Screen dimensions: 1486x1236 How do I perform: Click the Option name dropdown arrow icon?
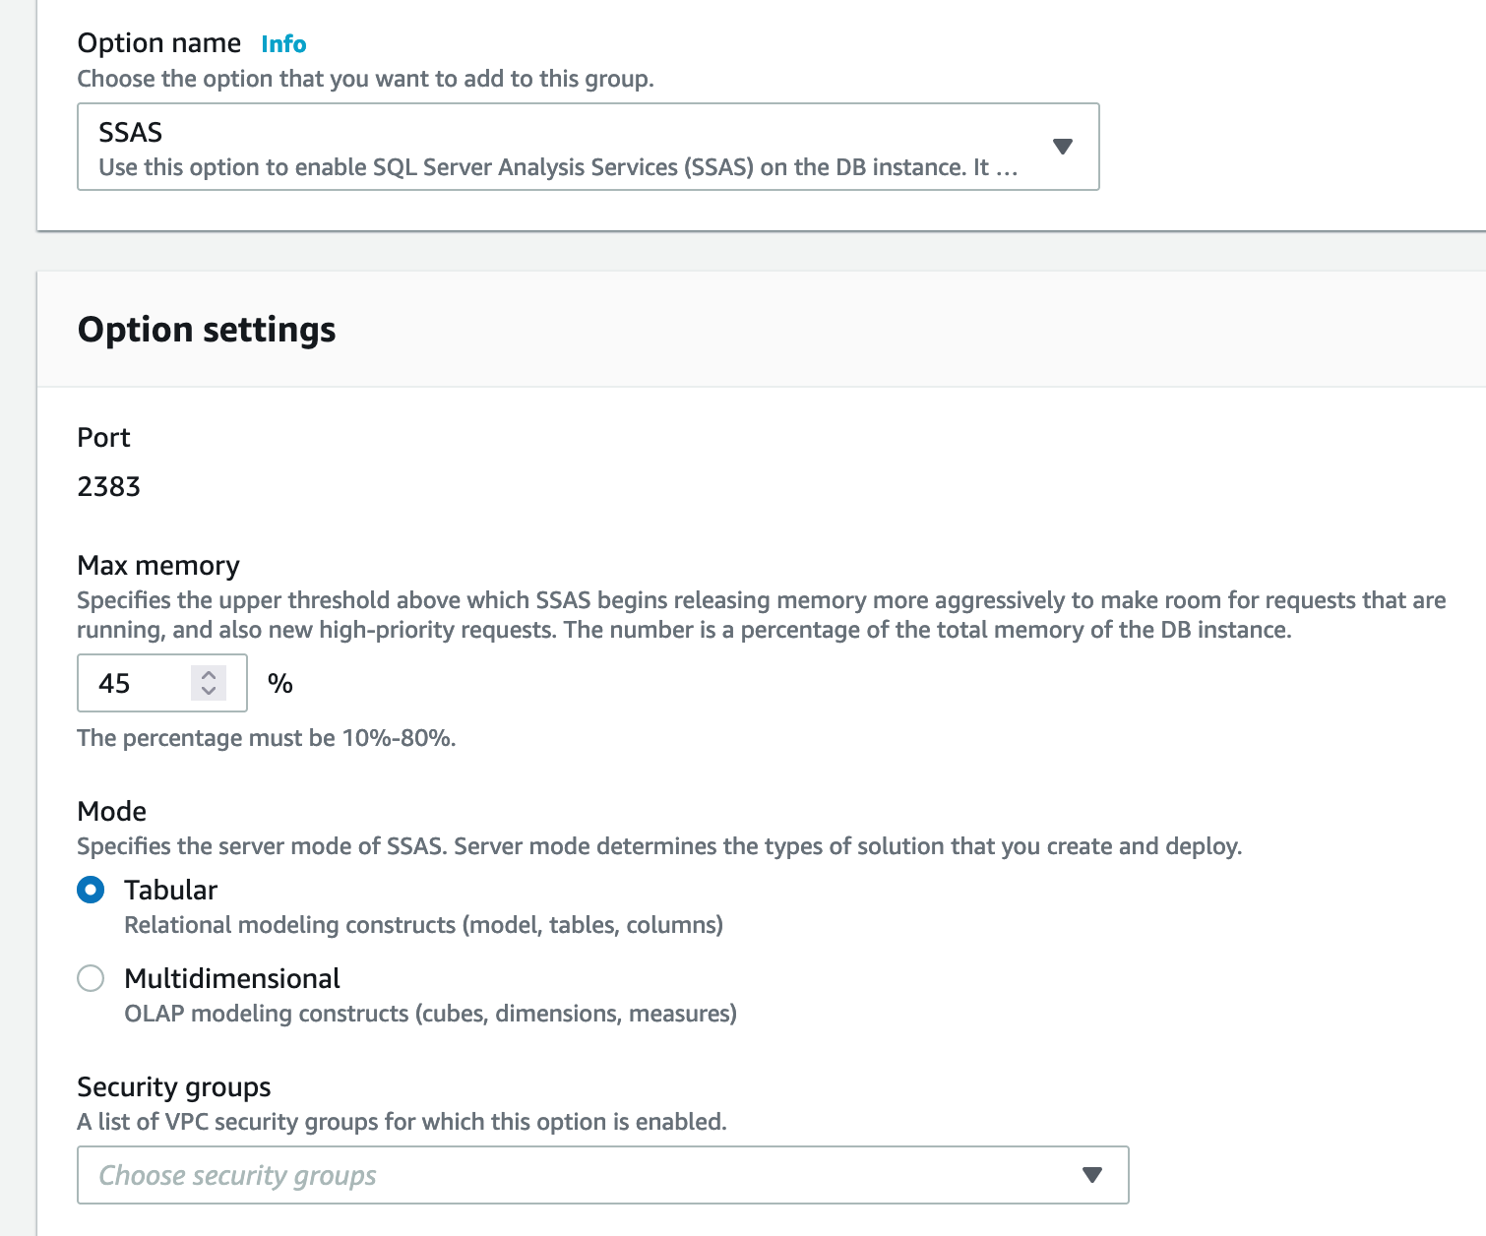tap(1062, 147)
